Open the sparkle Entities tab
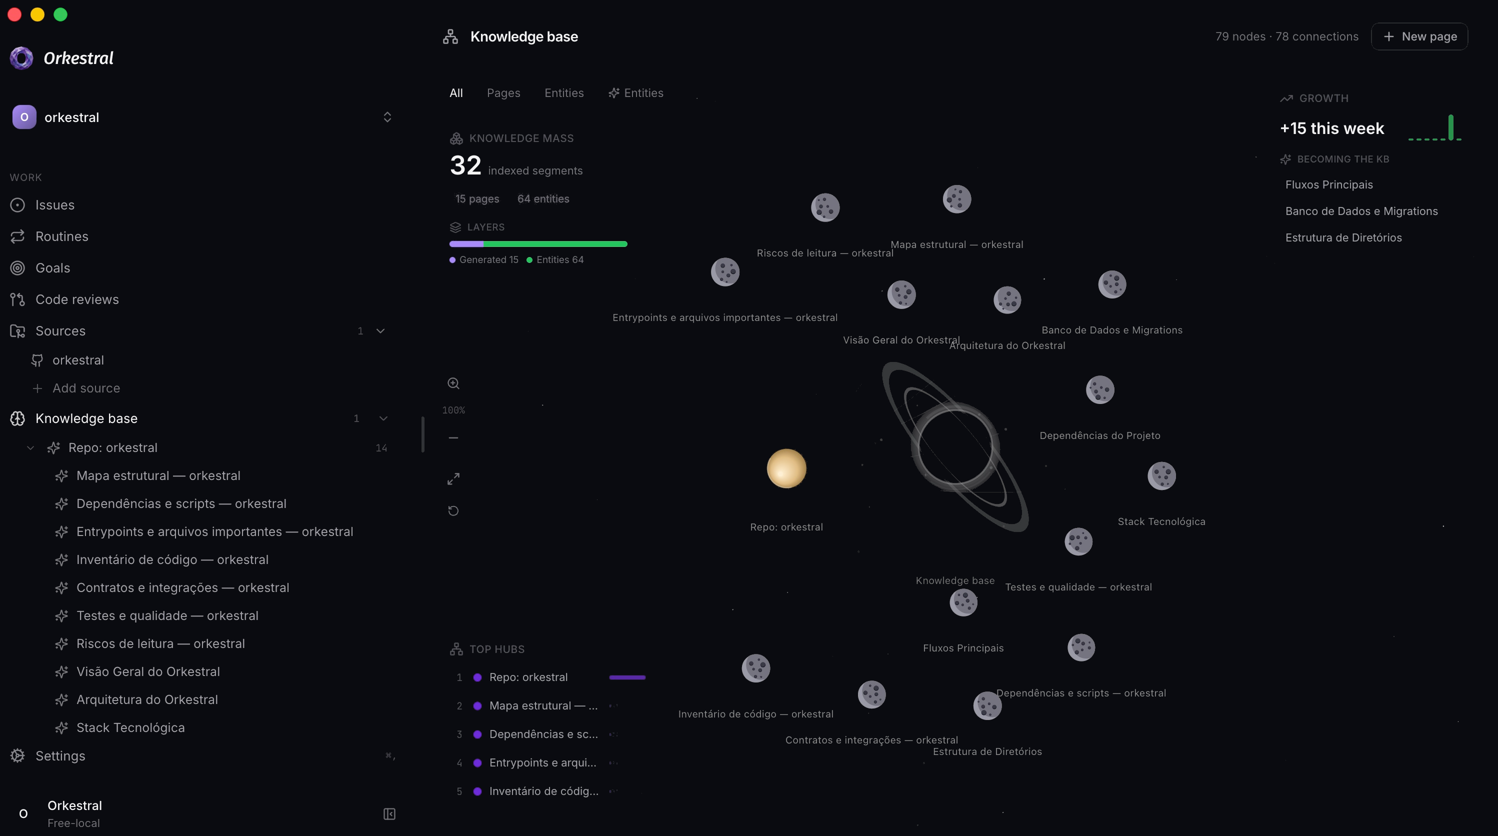The image size is (1498, 836). (635, 93)
